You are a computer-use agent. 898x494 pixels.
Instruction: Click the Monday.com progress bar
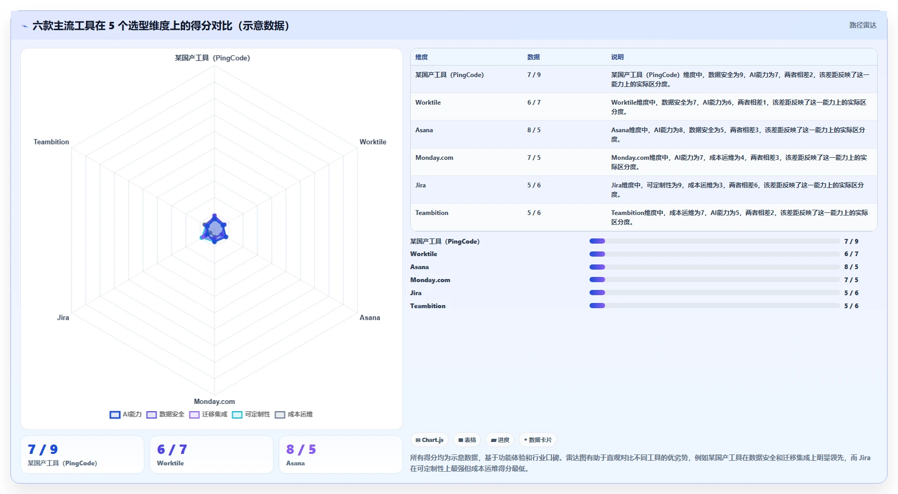(x=714, y=280)
